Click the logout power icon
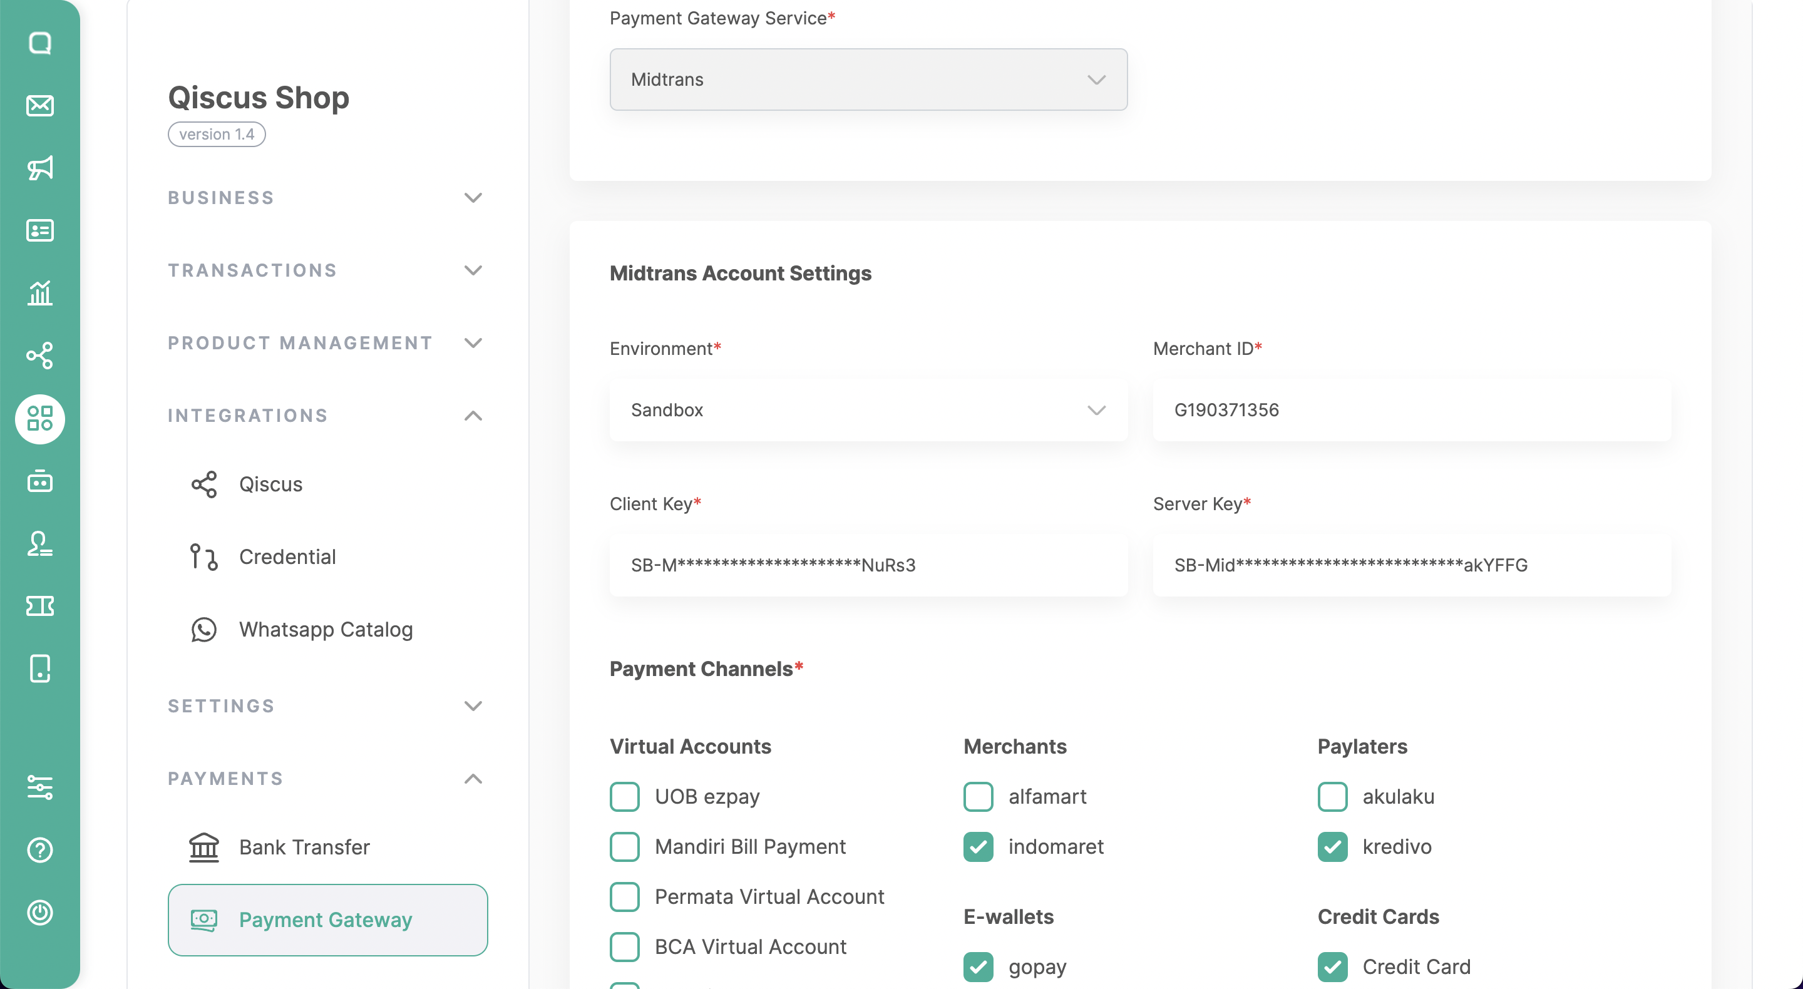 [40, 913]
